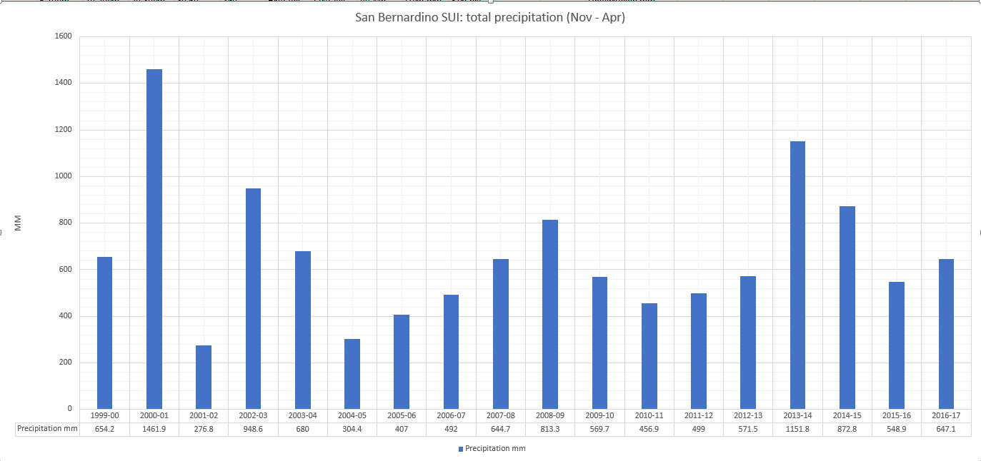Grab the top-center chart resize handle
This screenshot has height=461, width=981.
pyautogui.click(x=491, y=2)
